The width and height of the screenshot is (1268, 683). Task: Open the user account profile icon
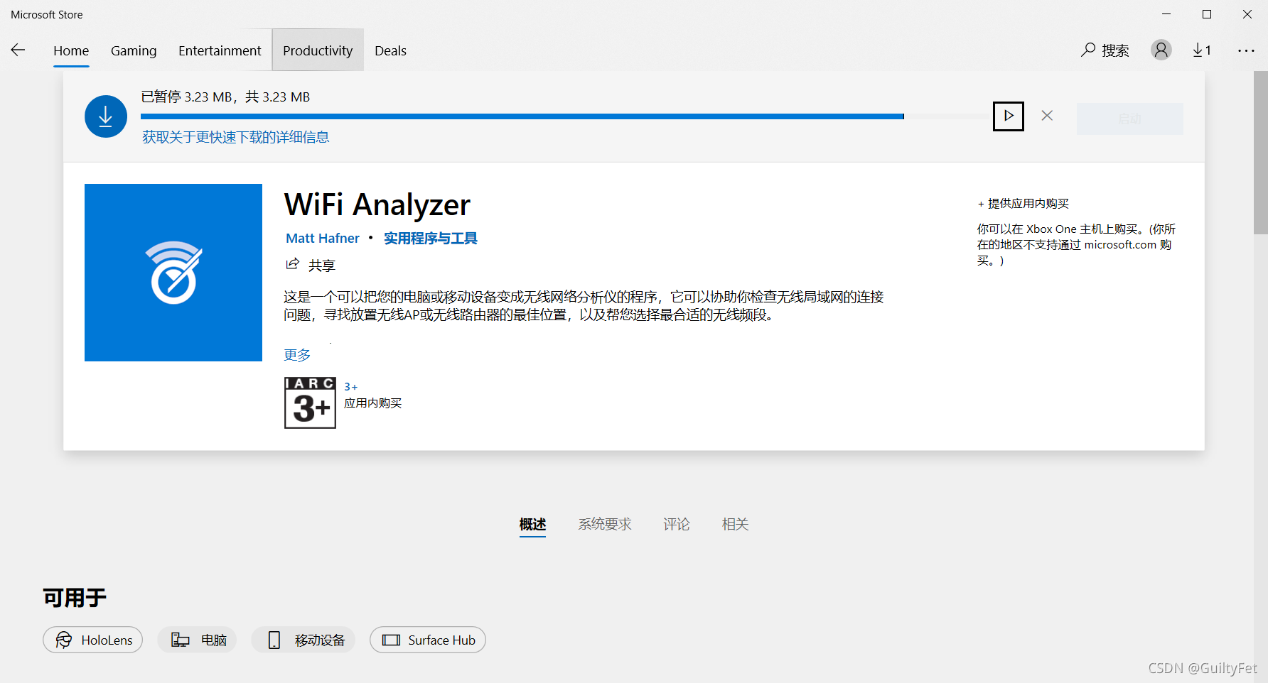(1161, 50)
